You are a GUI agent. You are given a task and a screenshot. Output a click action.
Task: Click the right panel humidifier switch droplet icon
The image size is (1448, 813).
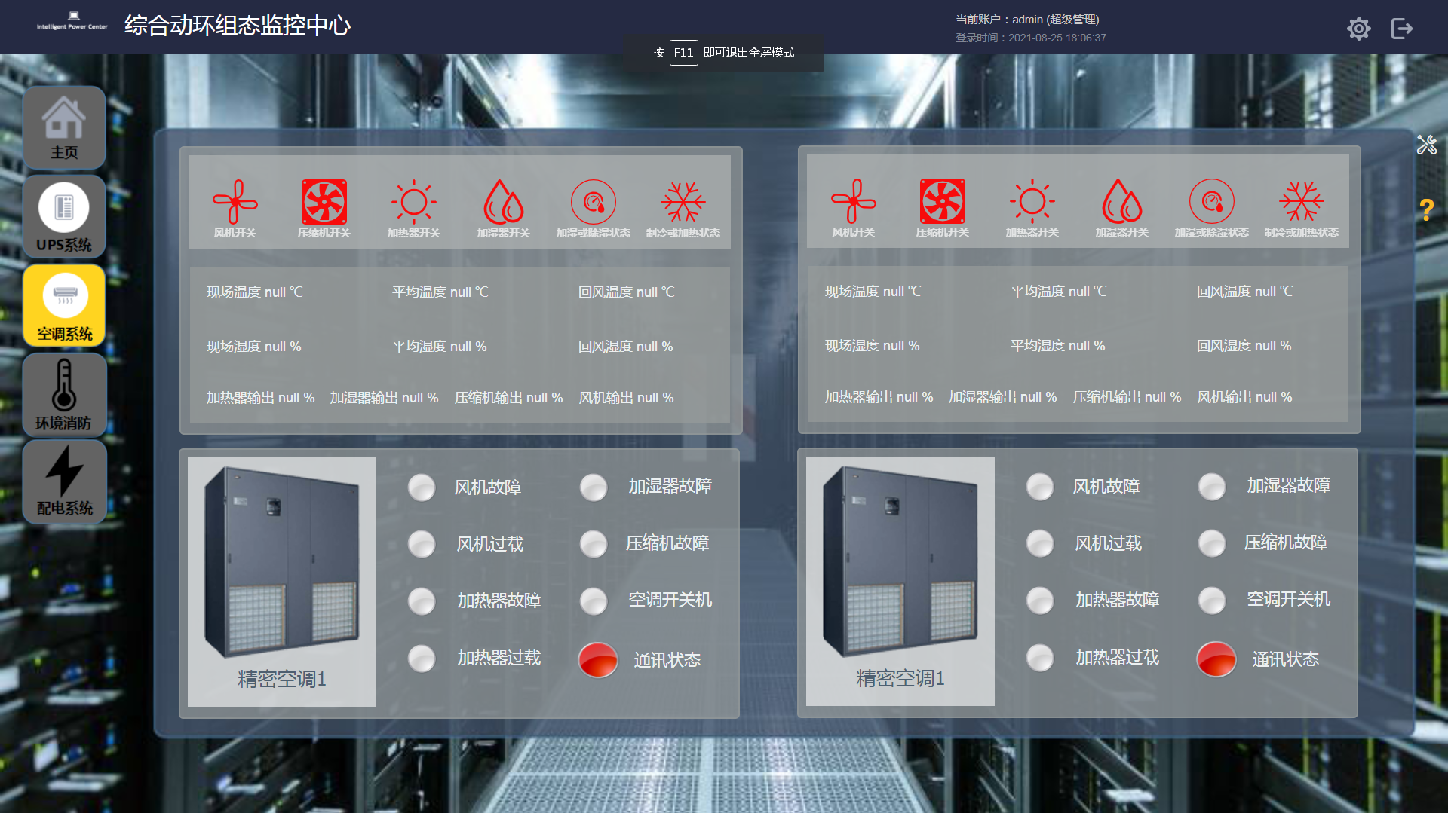click(x=1121, y=201)
